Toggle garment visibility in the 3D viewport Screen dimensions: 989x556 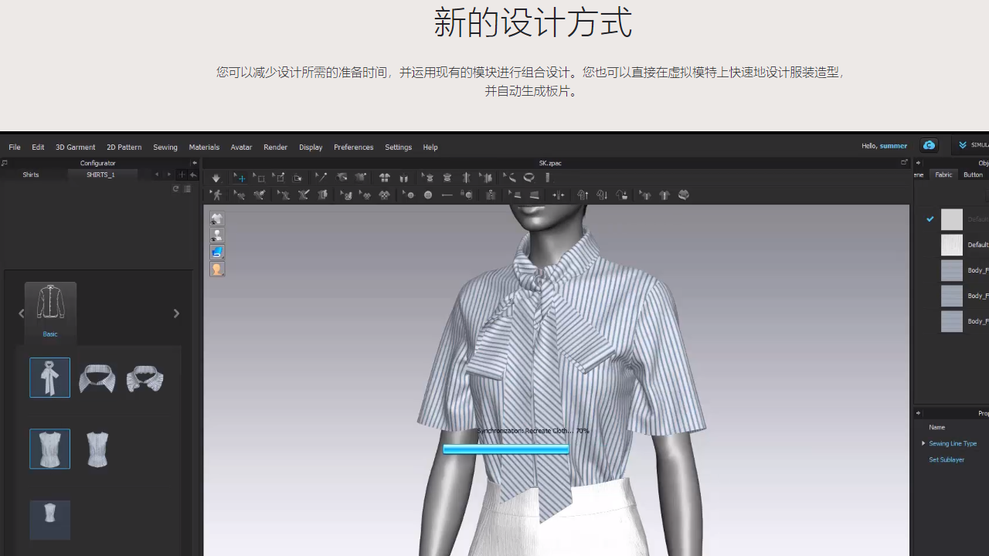(217, 219)
